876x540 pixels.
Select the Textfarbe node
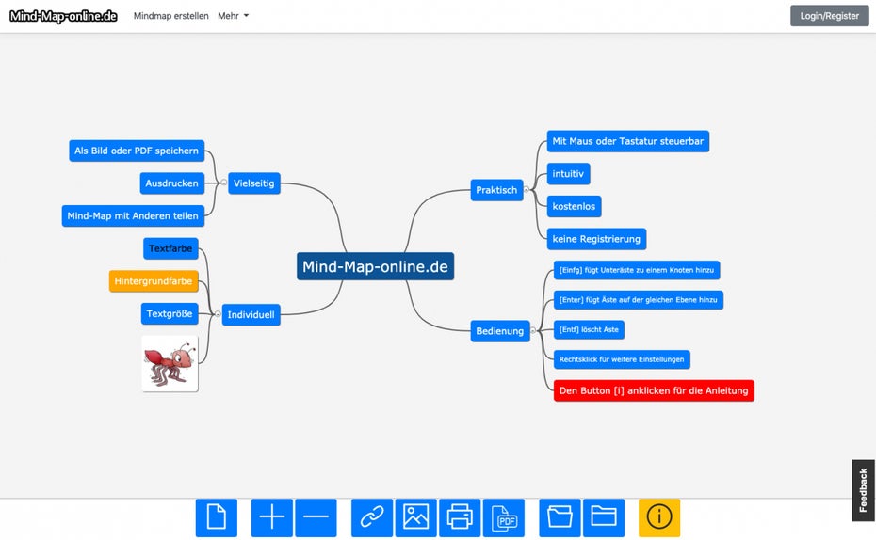[x=170, y=248]
